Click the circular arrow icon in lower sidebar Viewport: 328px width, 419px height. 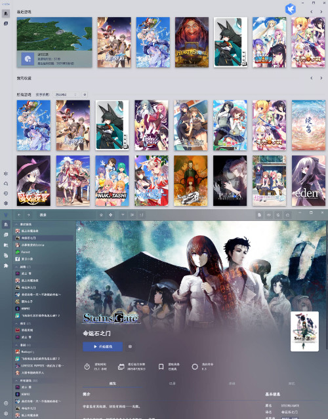coord(6,403)
